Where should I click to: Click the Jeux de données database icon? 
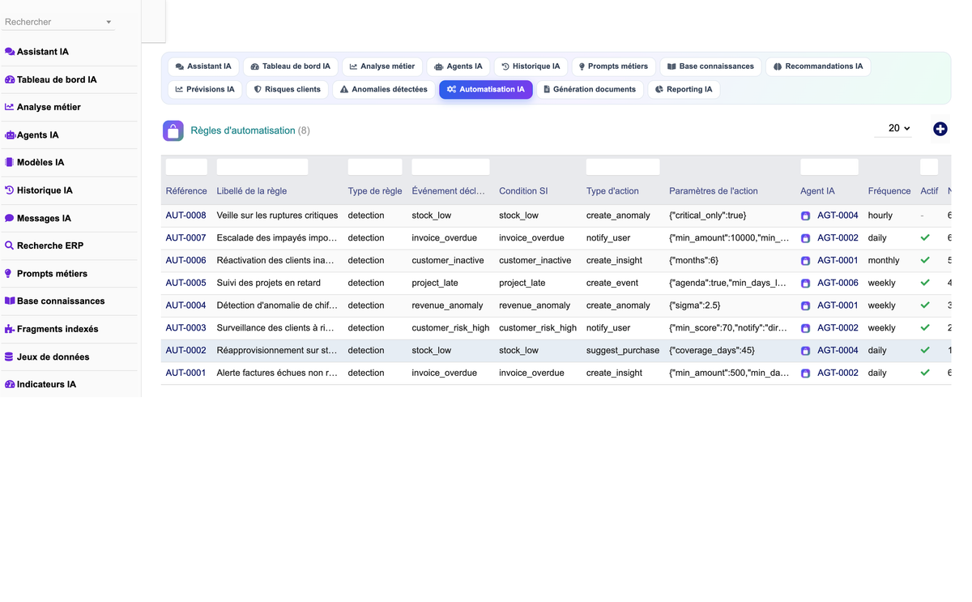(x=9, y=357)
